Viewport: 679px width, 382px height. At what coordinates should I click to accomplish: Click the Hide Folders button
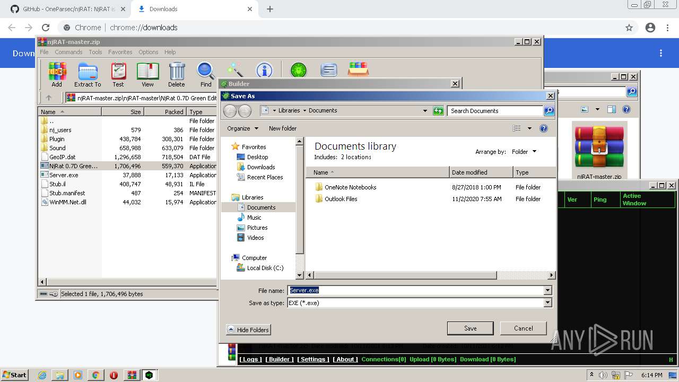pyautogui.click(x=248, y=329)
